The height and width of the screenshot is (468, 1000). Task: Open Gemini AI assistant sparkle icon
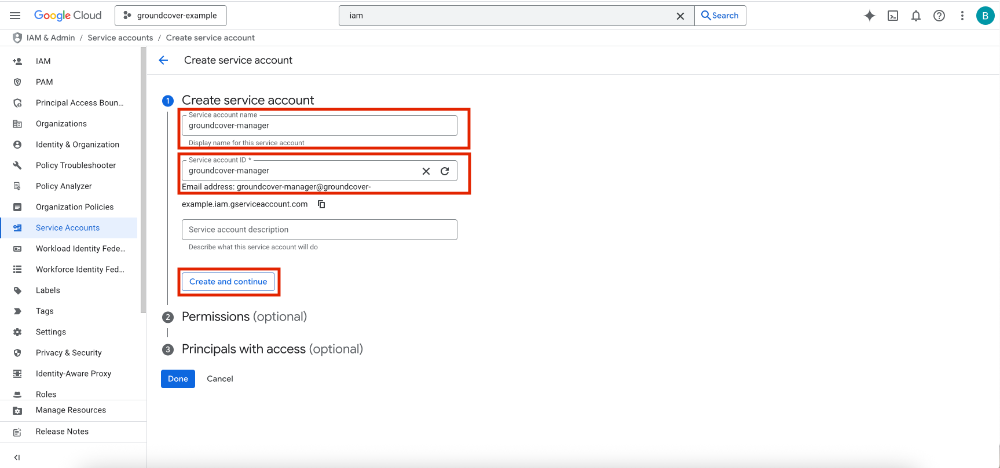click(869, 16)
